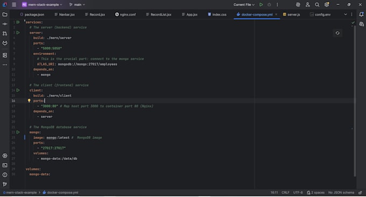This screenshot has height=197, width=366.
Task: Click the mongo:latest image value
Action: (58, 137)
